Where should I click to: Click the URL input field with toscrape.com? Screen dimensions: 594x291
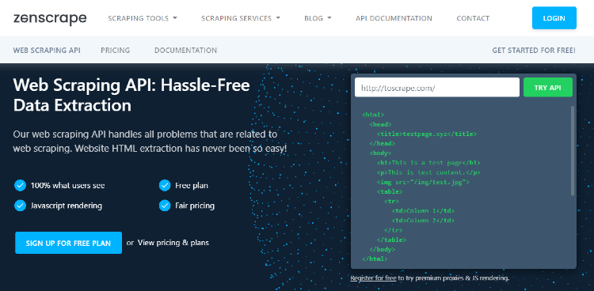click(x=437, y=88)
